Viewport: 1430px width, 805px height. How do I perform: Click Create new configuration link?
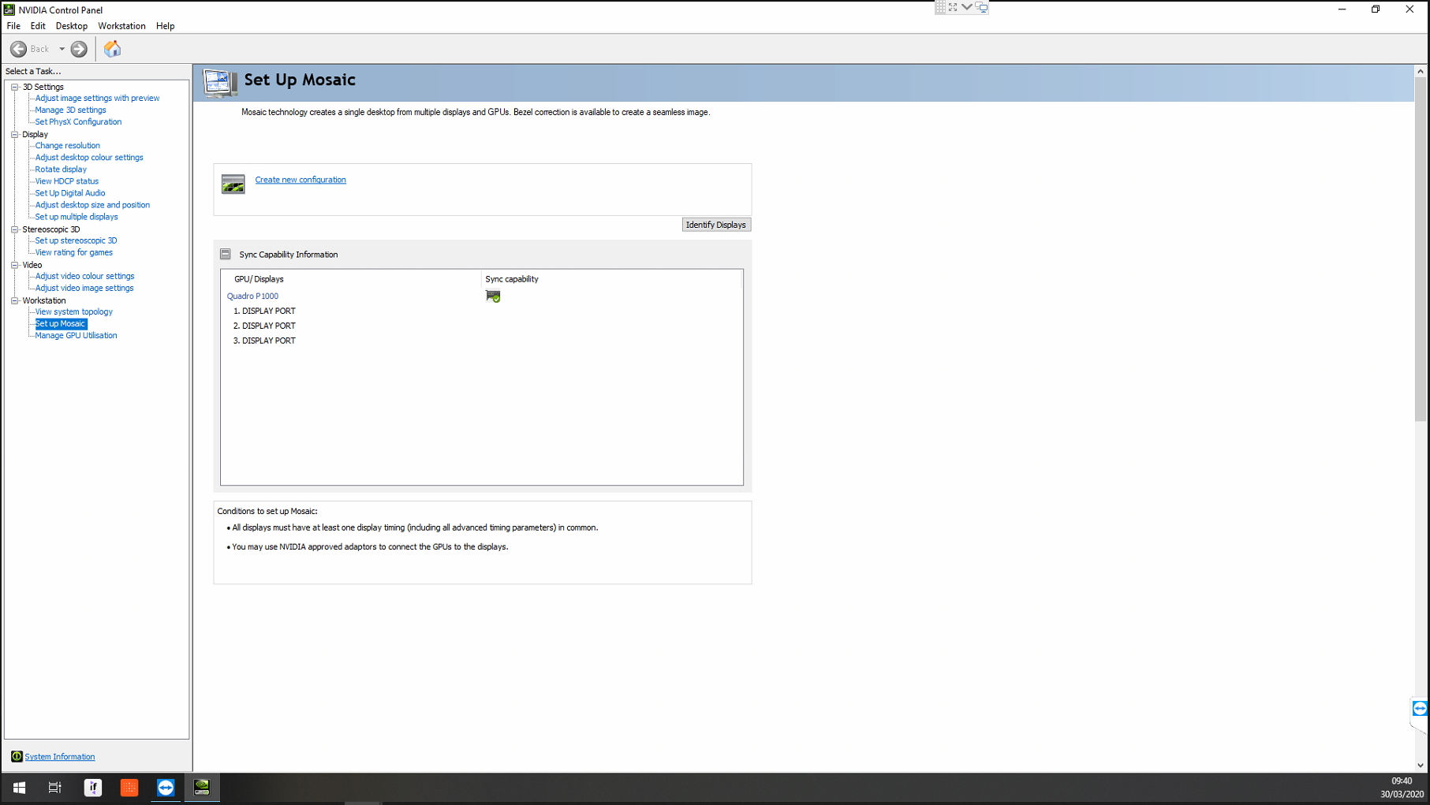tap(301, 180)
